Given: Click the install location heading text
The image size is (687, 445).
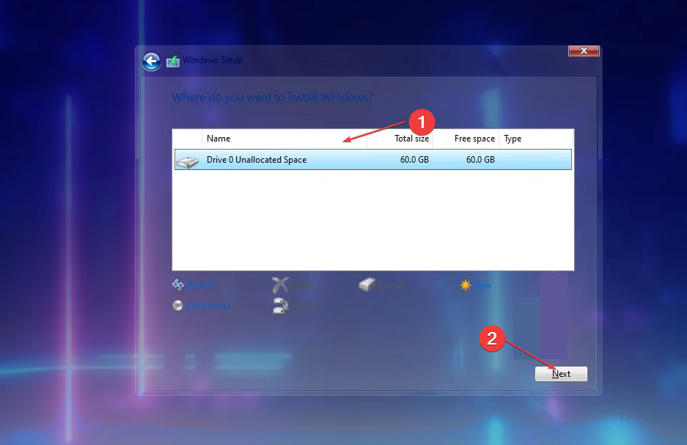Looking at the screenshot, I should click(273, 97).
